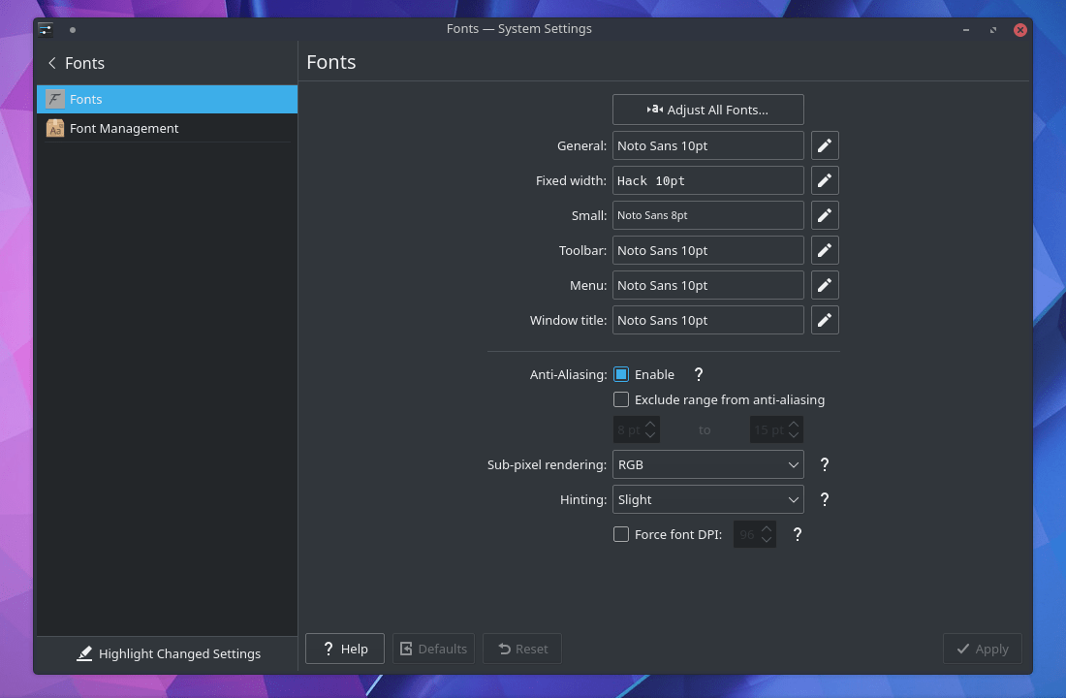Click the pencil icon beside Small font
Viewport: 1066px width, 698px height.
(x=824, y=215)
